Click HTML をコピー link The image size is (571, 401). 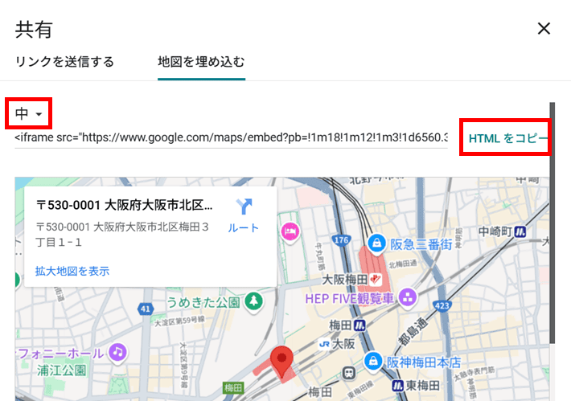[505, 138]
